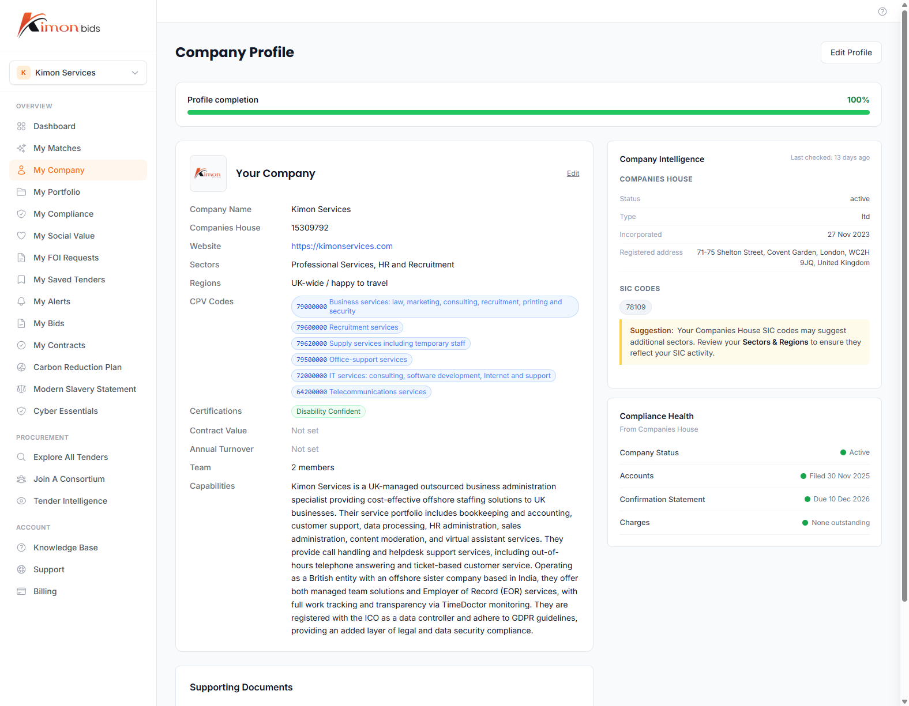Viewport: 909px width, 706px height.
Task: Select Explore All Tenders
Action: point(78,457)
